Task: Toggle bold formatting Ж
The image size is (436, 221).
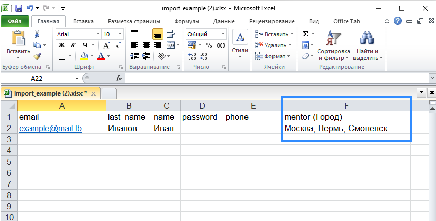Action: point(61,45)
